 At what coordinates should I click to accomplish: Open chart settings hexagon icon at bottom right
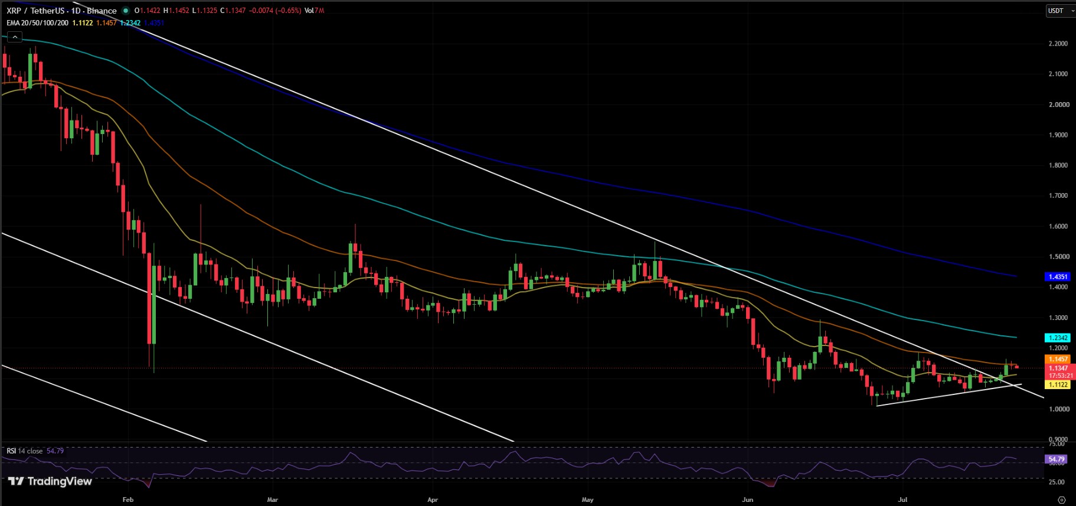click(x=1061, y=500)
